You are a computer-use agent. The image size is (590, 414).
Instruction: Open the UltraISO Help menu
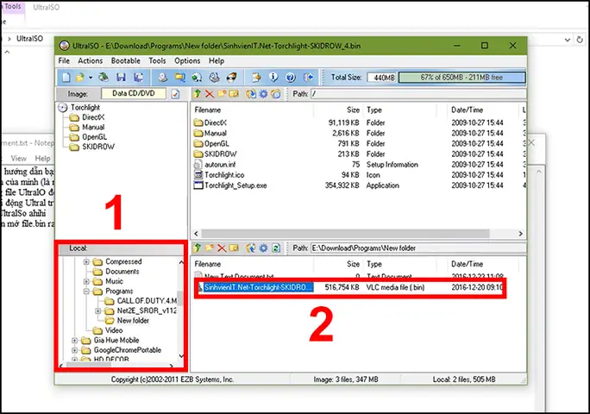(217, 60)
